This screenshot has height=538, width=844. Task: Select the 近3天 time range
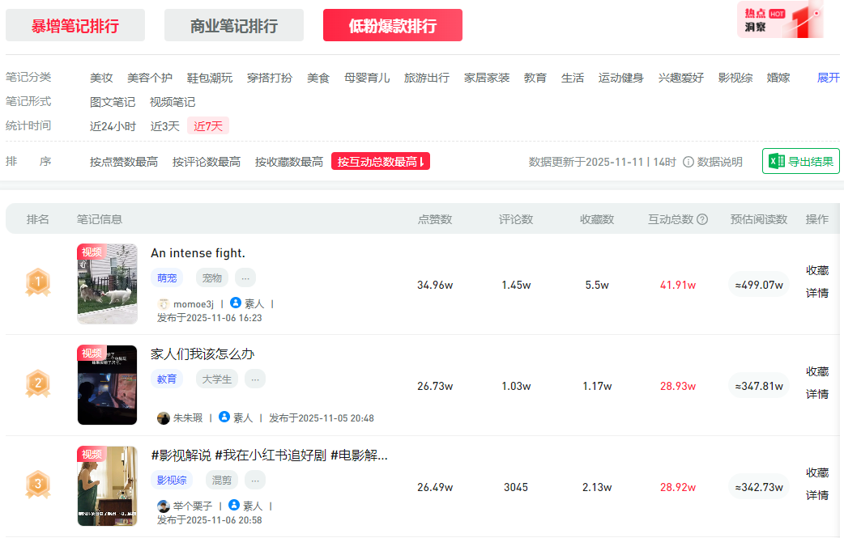pyautogui.click(x=164, y=126)
